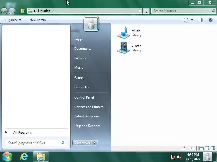Open Control Panel from the Start menu
The height and width of the screenshot is (162, 217).
click(84, 97)
